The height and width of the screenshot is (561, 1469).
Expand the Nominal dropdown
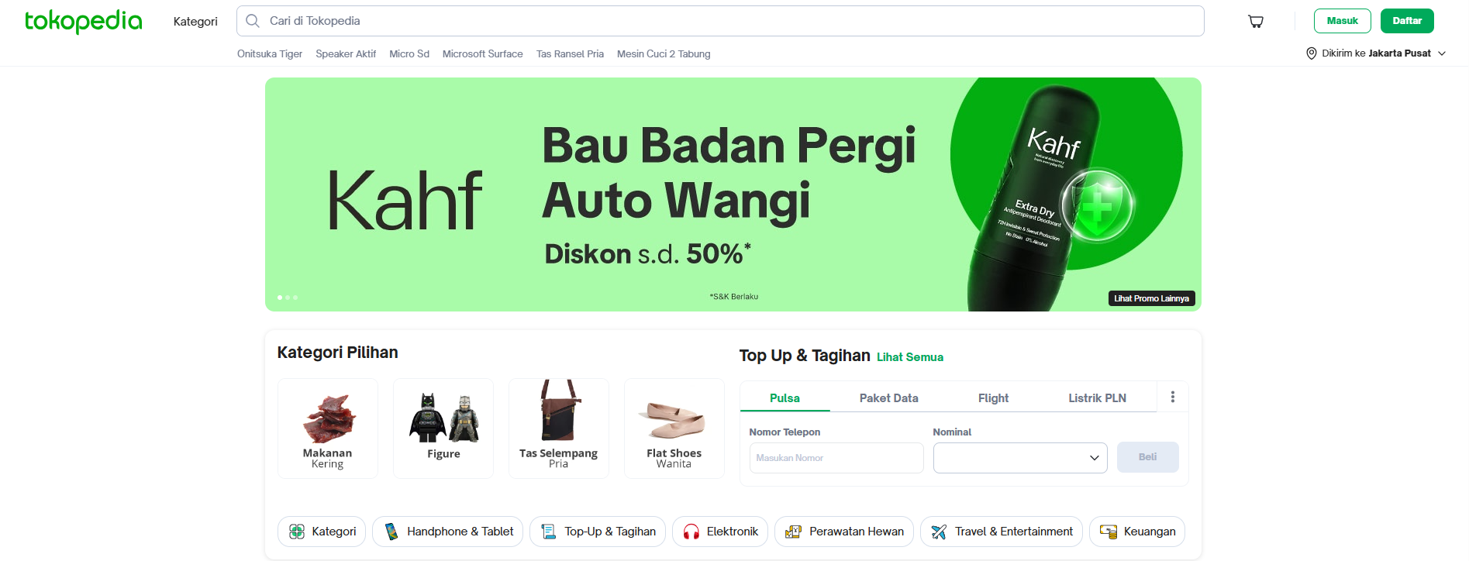[1020, 458]
